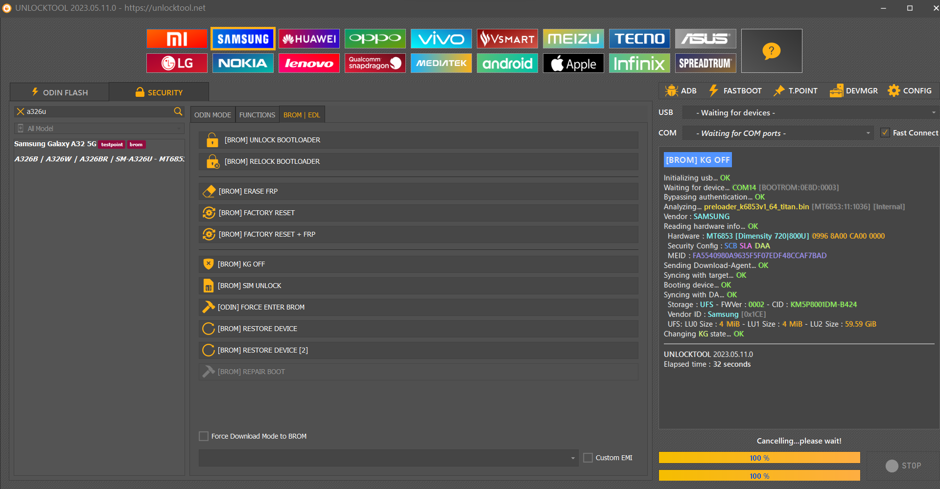Viewport: 940px width, 489px height.
Task: Select the Mi (Xiaomi) brand logo
Action: click(x=177, y=39)
